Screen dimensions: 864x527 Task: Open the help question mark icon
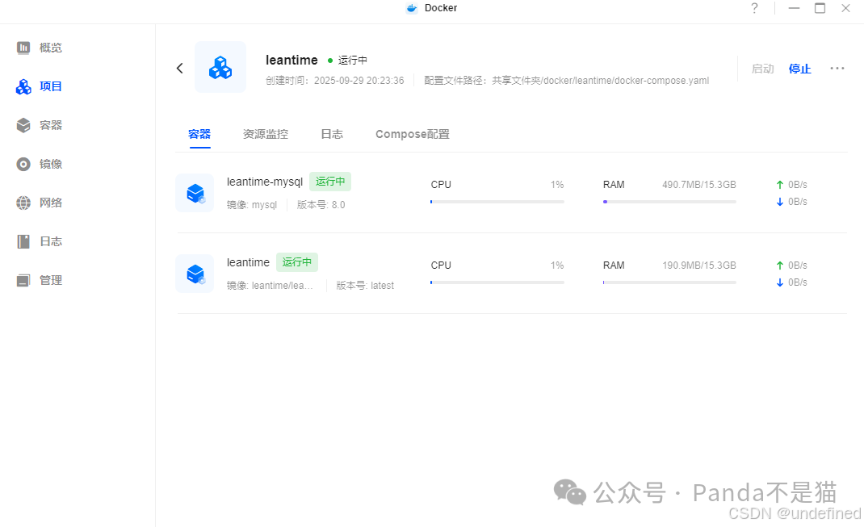coord(754,8)
